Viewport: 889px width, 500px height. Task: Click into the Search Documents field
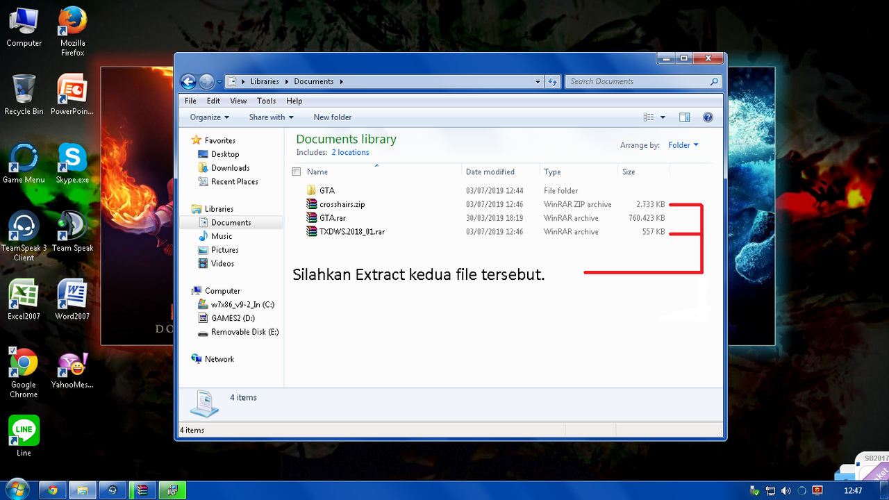pyautogui.click(x=643, y=81)
